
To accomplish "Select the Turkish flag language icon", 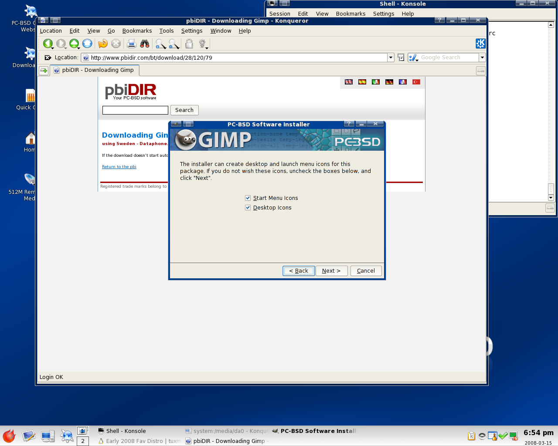I will pyautogui.click(x=416, y=82).
